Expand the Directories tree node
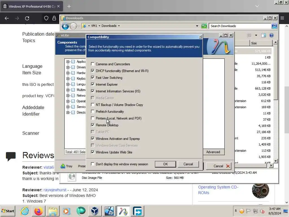Screen dimensions: 289x217 [x=68, y=112]
